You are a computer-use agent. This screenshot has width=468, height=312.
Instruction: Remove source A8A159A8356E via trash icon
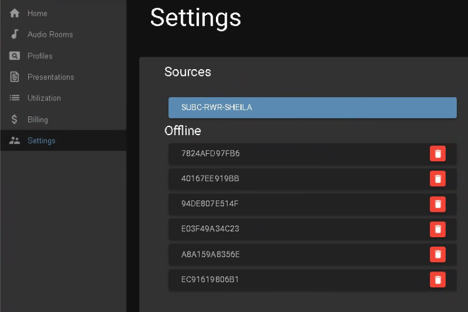tap(437, 254)
